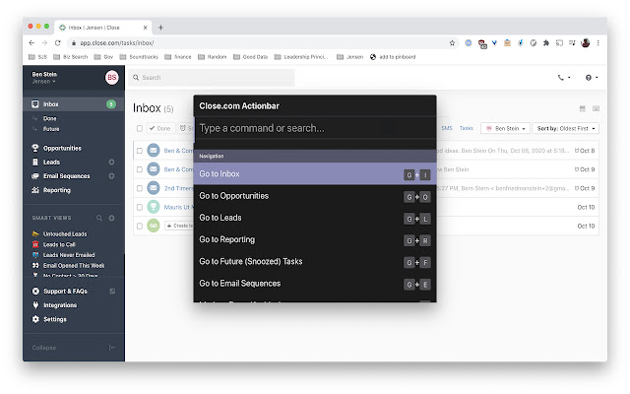The image size is (630, 394).
Task: Open Support & FAQs
Action: point(65,292)
